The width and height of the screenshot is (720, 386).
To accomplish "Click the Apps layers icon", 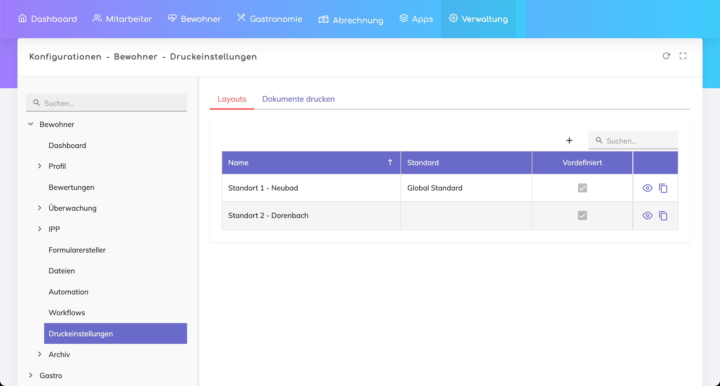I will coord(403,18).
